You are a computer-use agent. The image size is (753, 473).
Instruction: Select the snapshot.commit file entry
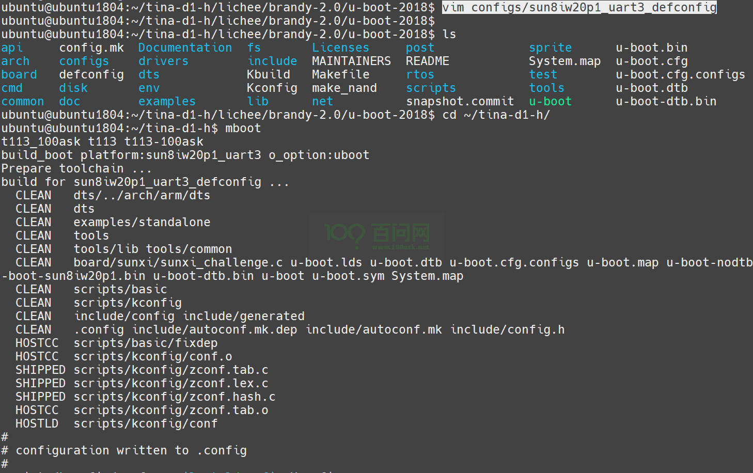click(460, 101)
